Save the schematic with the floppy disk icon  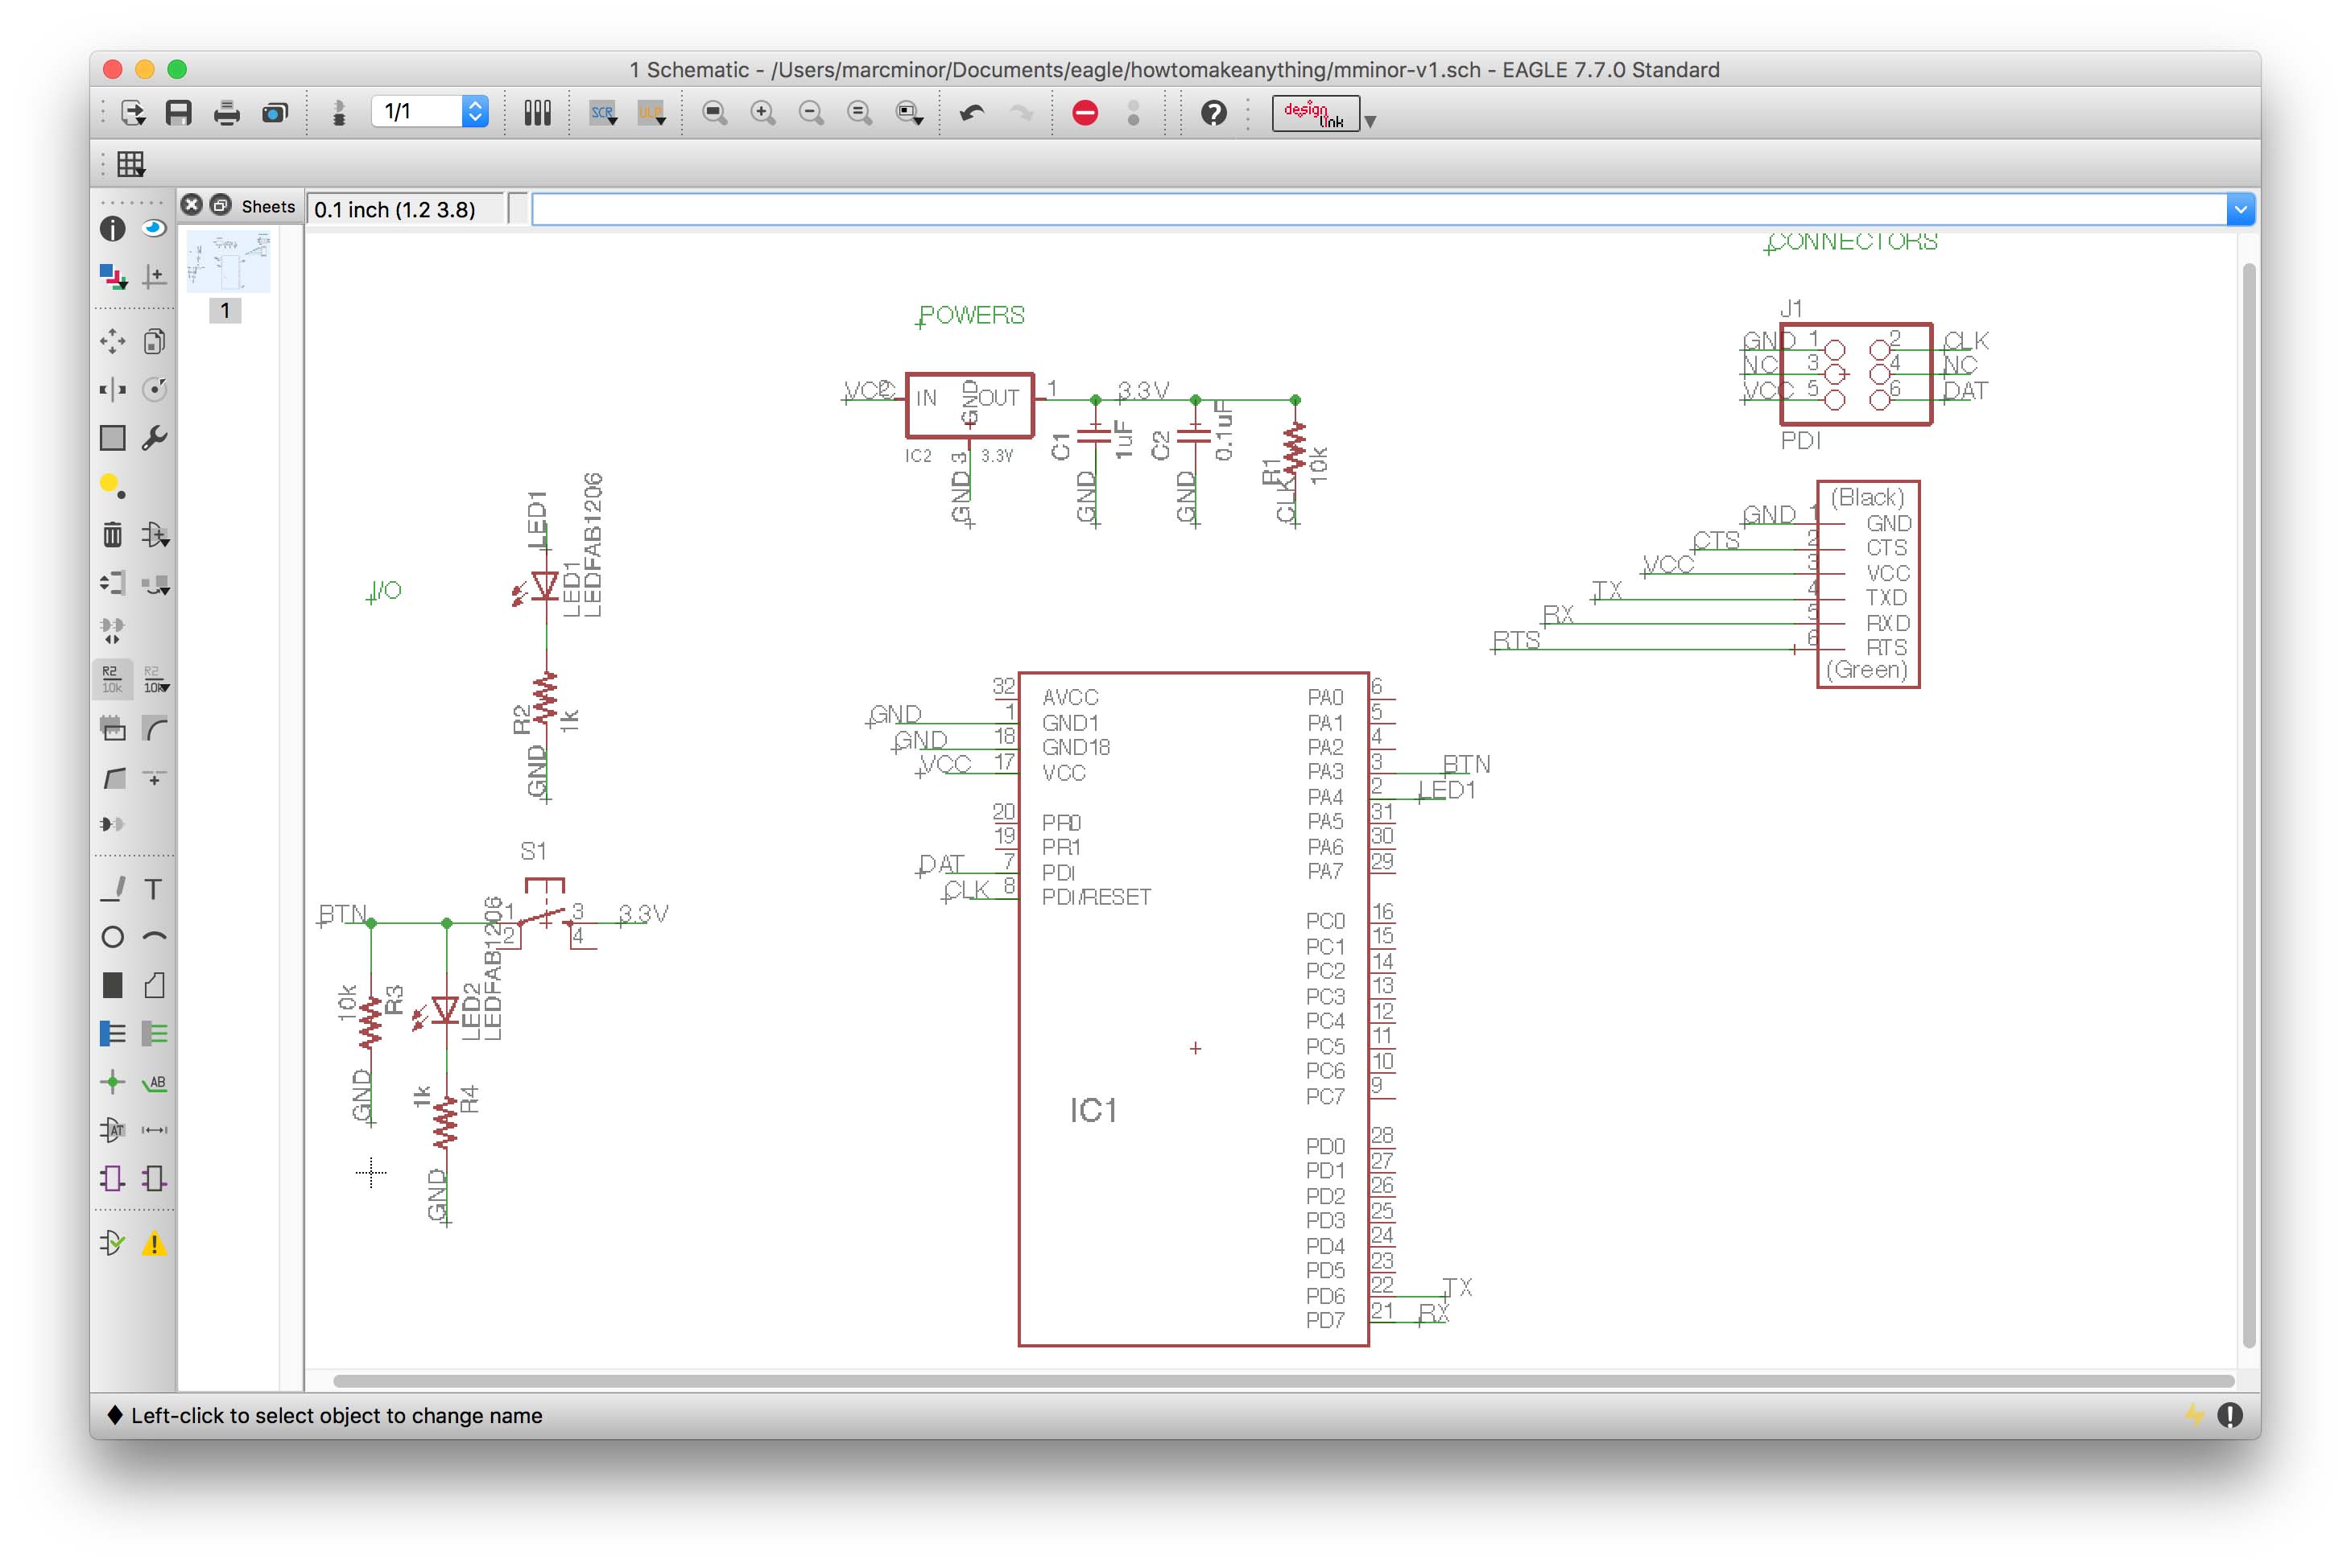pos(179,113)
